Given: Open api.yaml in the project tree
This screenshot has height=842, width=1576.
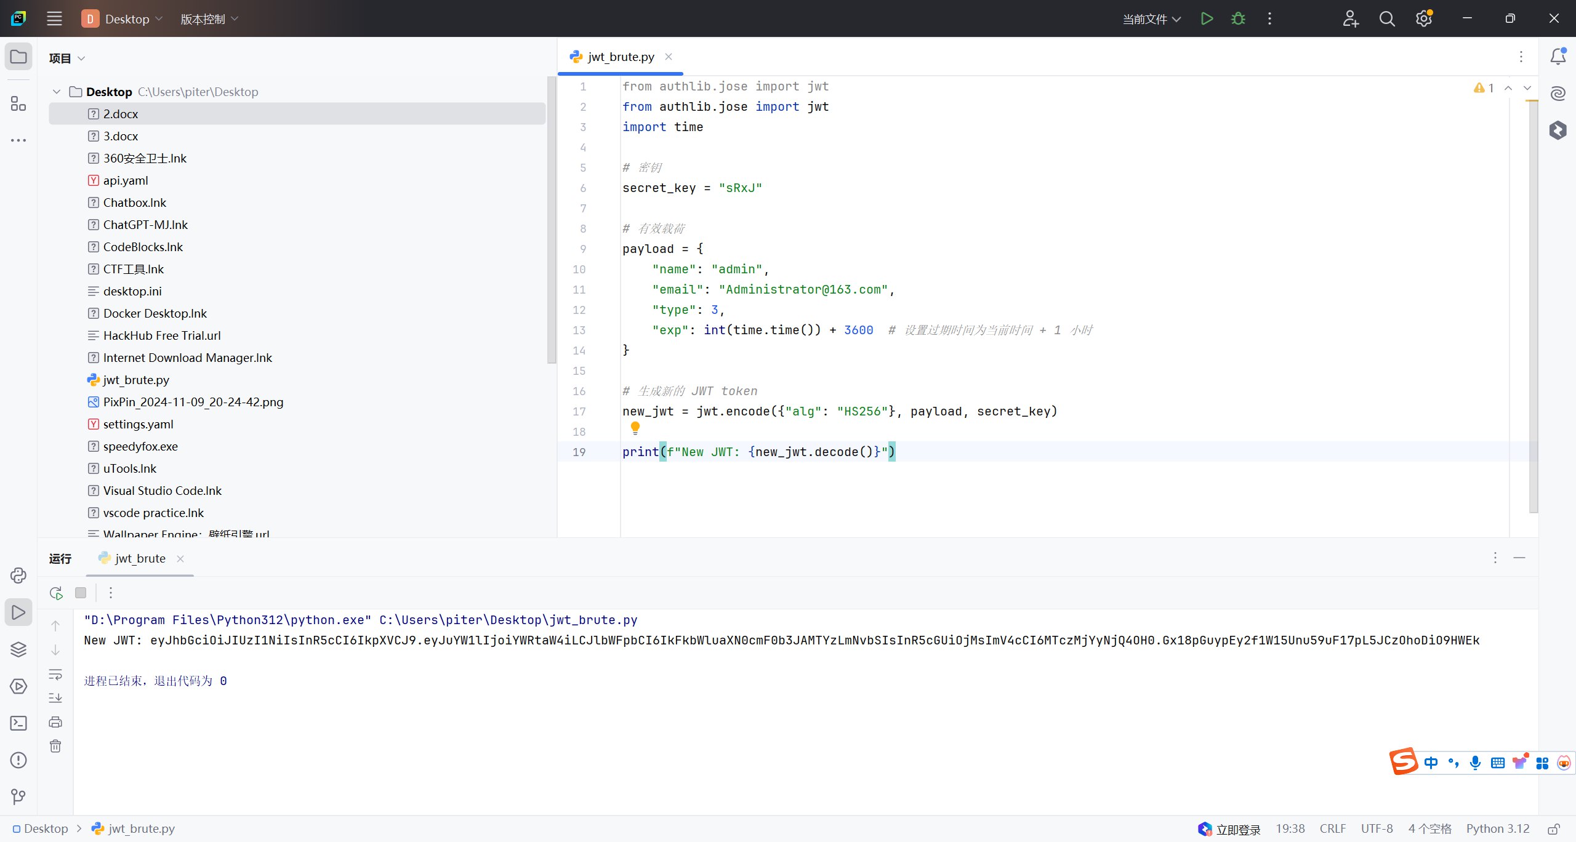Looking at the screenshot, I should coord(126,180).
